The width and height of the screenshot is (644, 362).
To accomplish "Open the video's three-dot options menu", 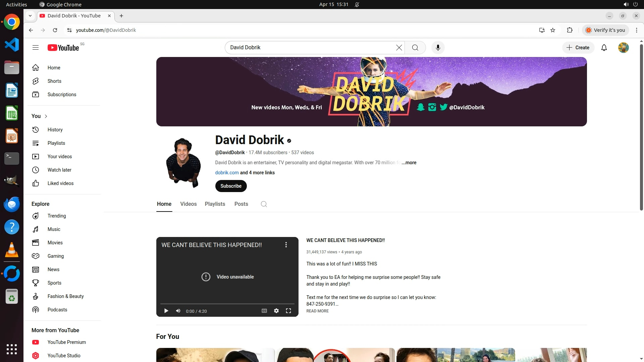I will click(286, 245).
